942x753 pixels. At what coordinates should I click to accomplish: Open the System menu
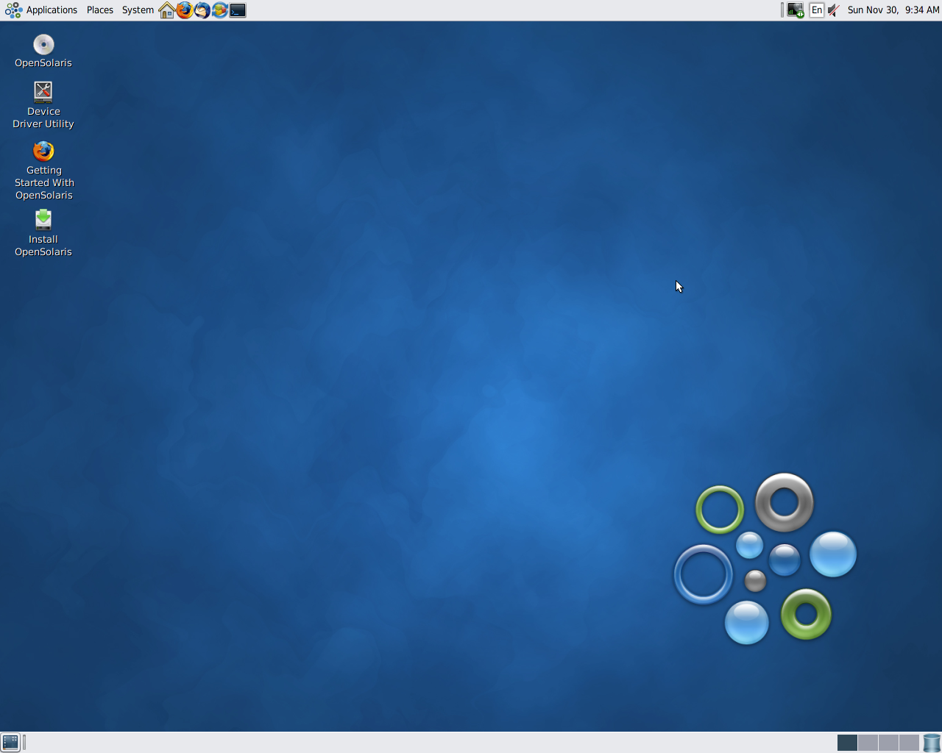coord(138,10)
